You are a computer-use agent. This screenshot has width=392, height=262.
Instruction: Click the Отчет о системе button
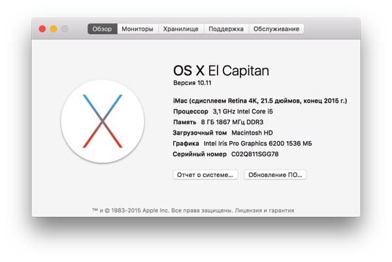pyautogui.click(x=205, y=174)
